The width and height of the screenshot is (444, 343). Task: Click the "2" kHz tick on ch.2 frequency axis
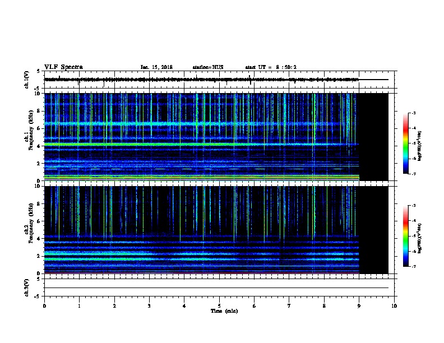[39, 256]
